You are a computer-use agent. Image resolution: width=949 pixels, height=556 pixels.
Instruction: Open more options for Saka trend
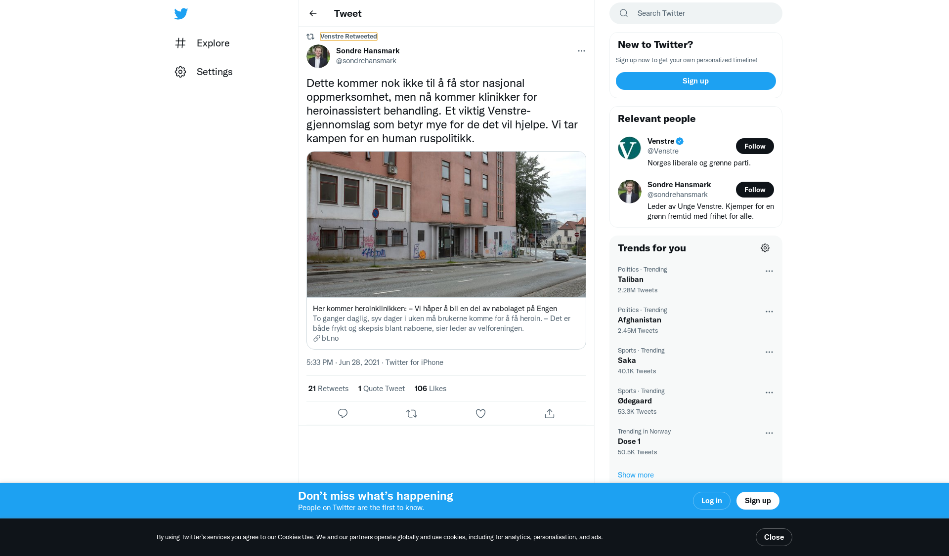(x=769, y=352)
